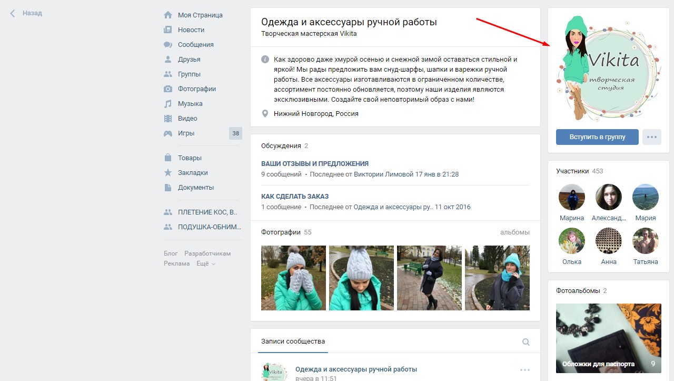Click the 38 games notification counter
This screenshot has width=674, height=381.
(236, 133)
